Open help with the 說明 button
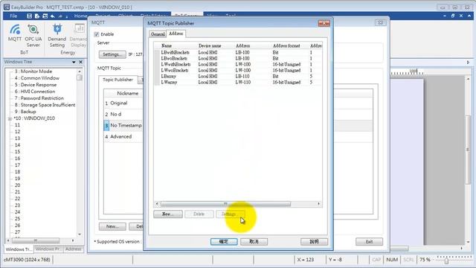Image resolution: width=476 pixels, height=268 pixels. coord(314,241)
